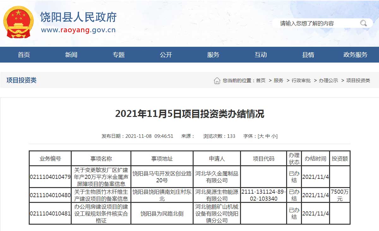The image size is (379, 231).
Task: Set font size to 大
Action: click(x=261, y=136)
